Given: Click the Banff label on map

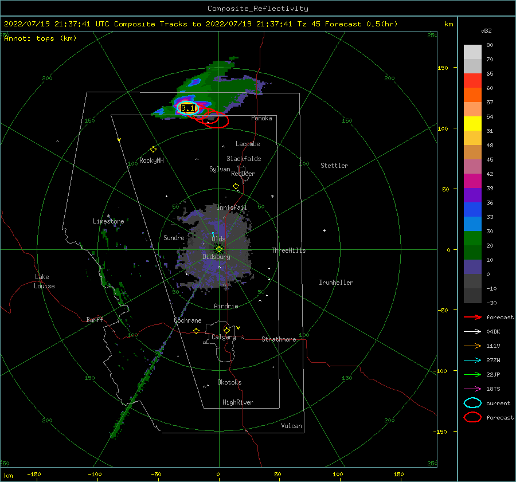Looking at the screenshot, I should (95, 319).
